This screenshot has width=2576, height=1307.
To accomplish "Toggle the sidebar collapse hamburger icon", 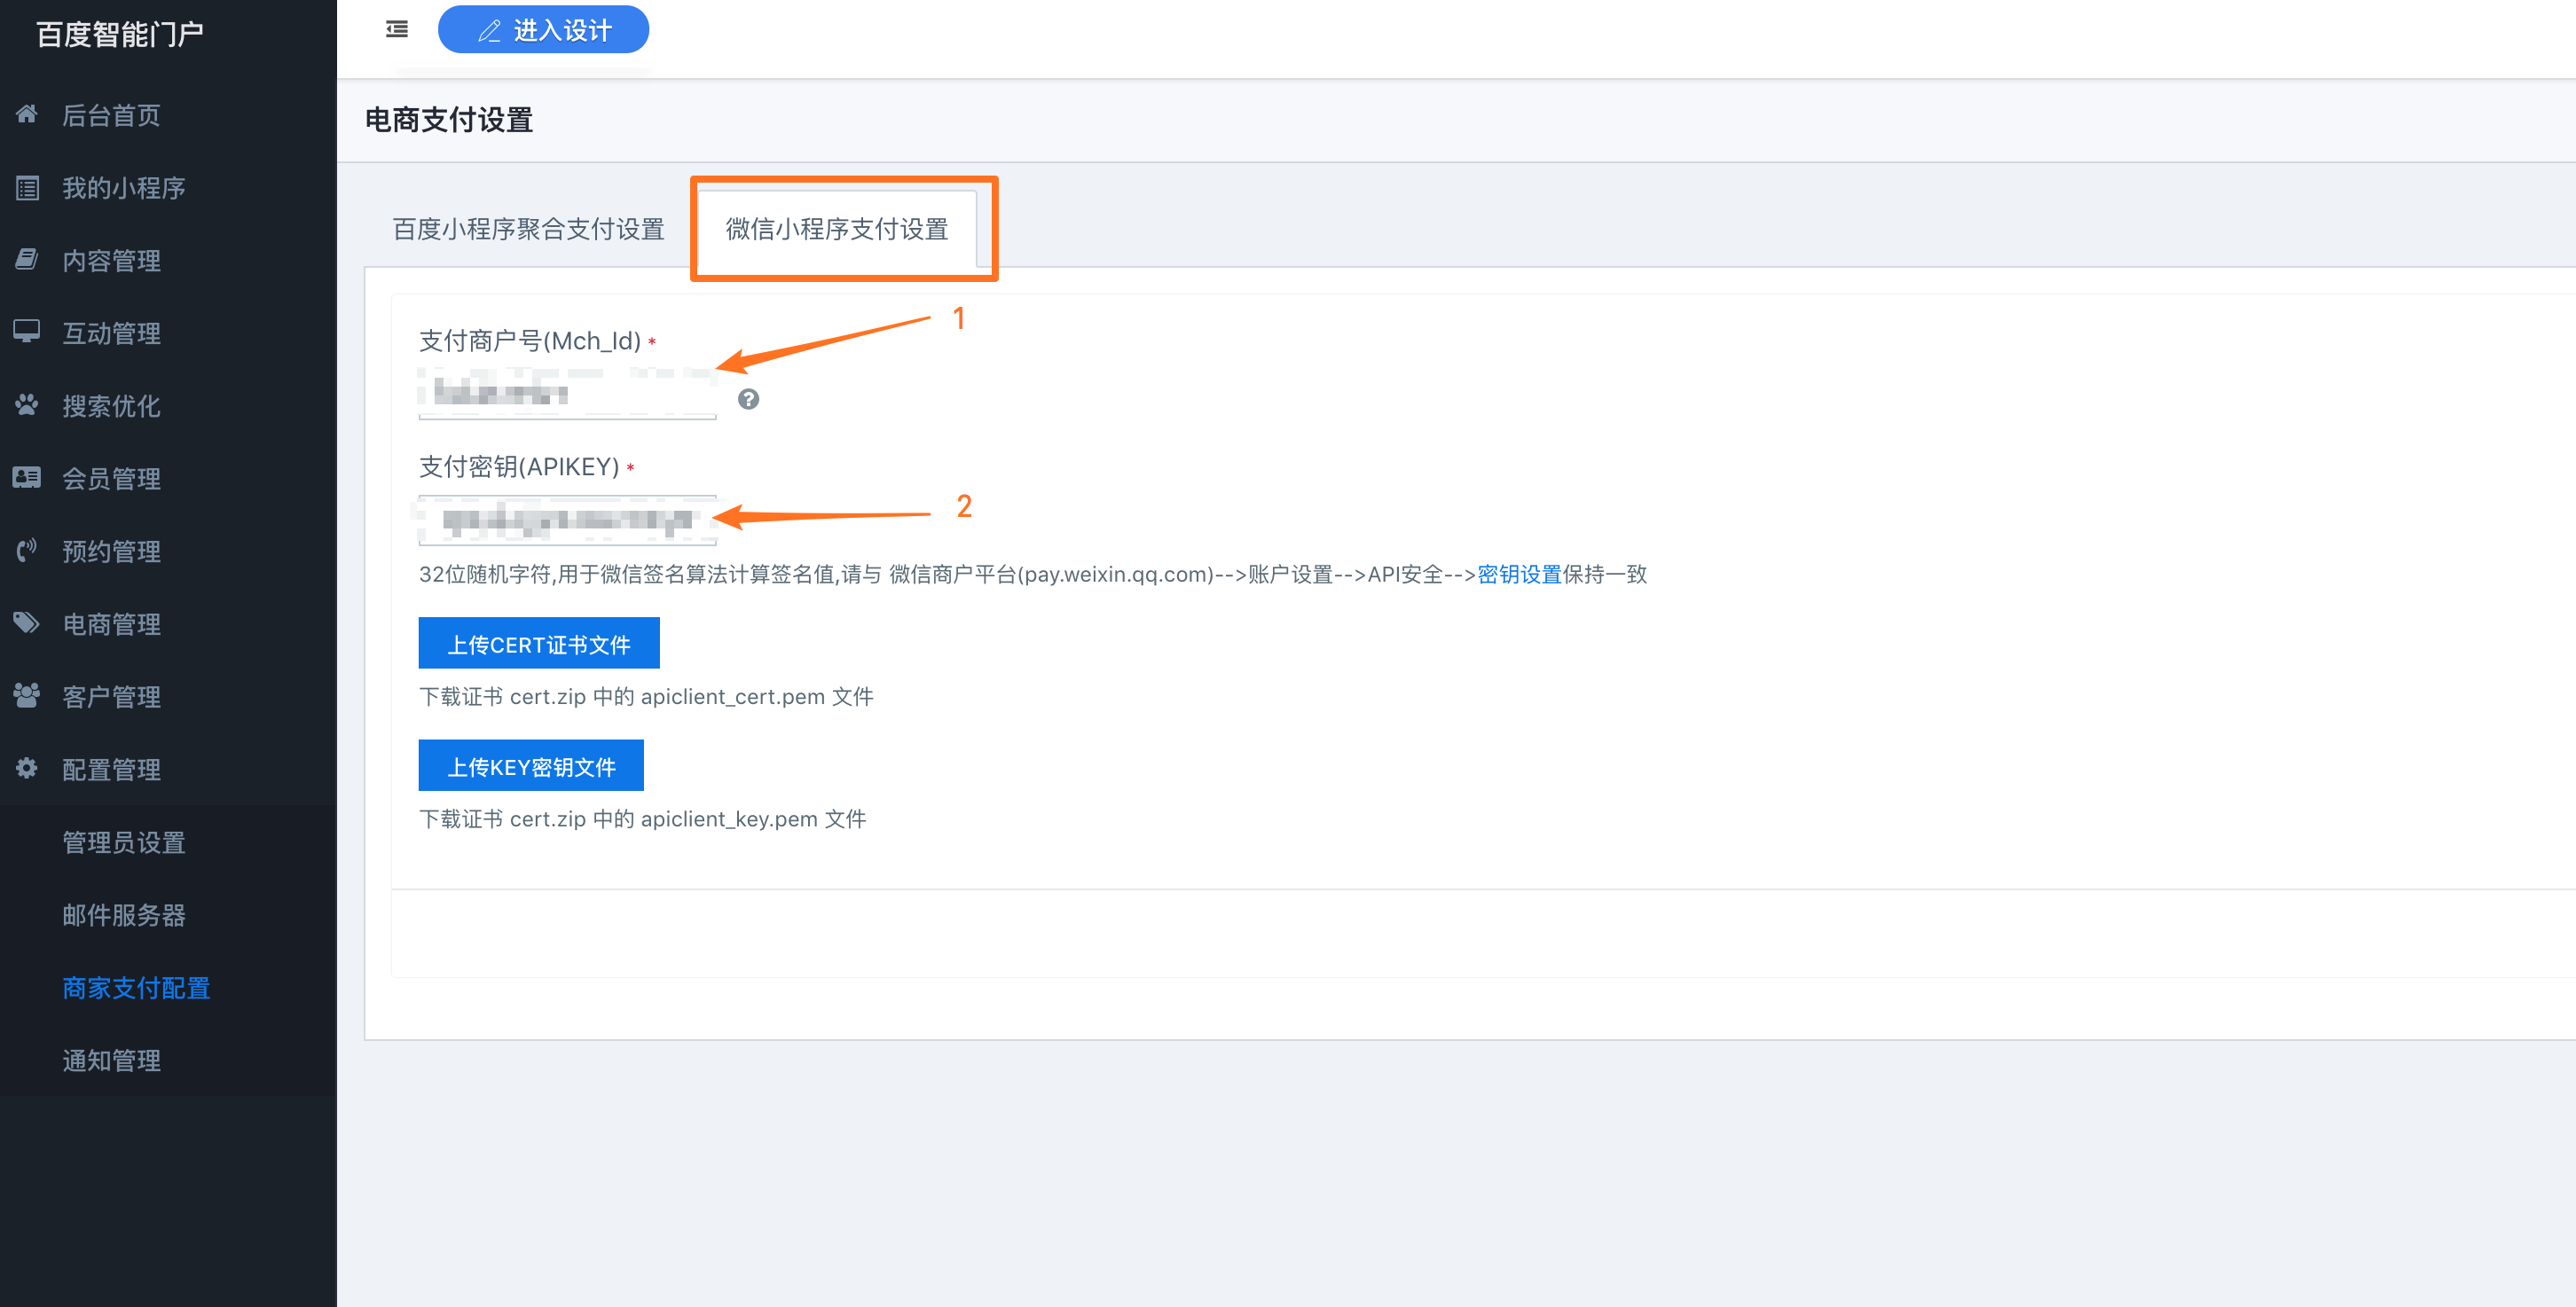I will click(x=397, y=30).
